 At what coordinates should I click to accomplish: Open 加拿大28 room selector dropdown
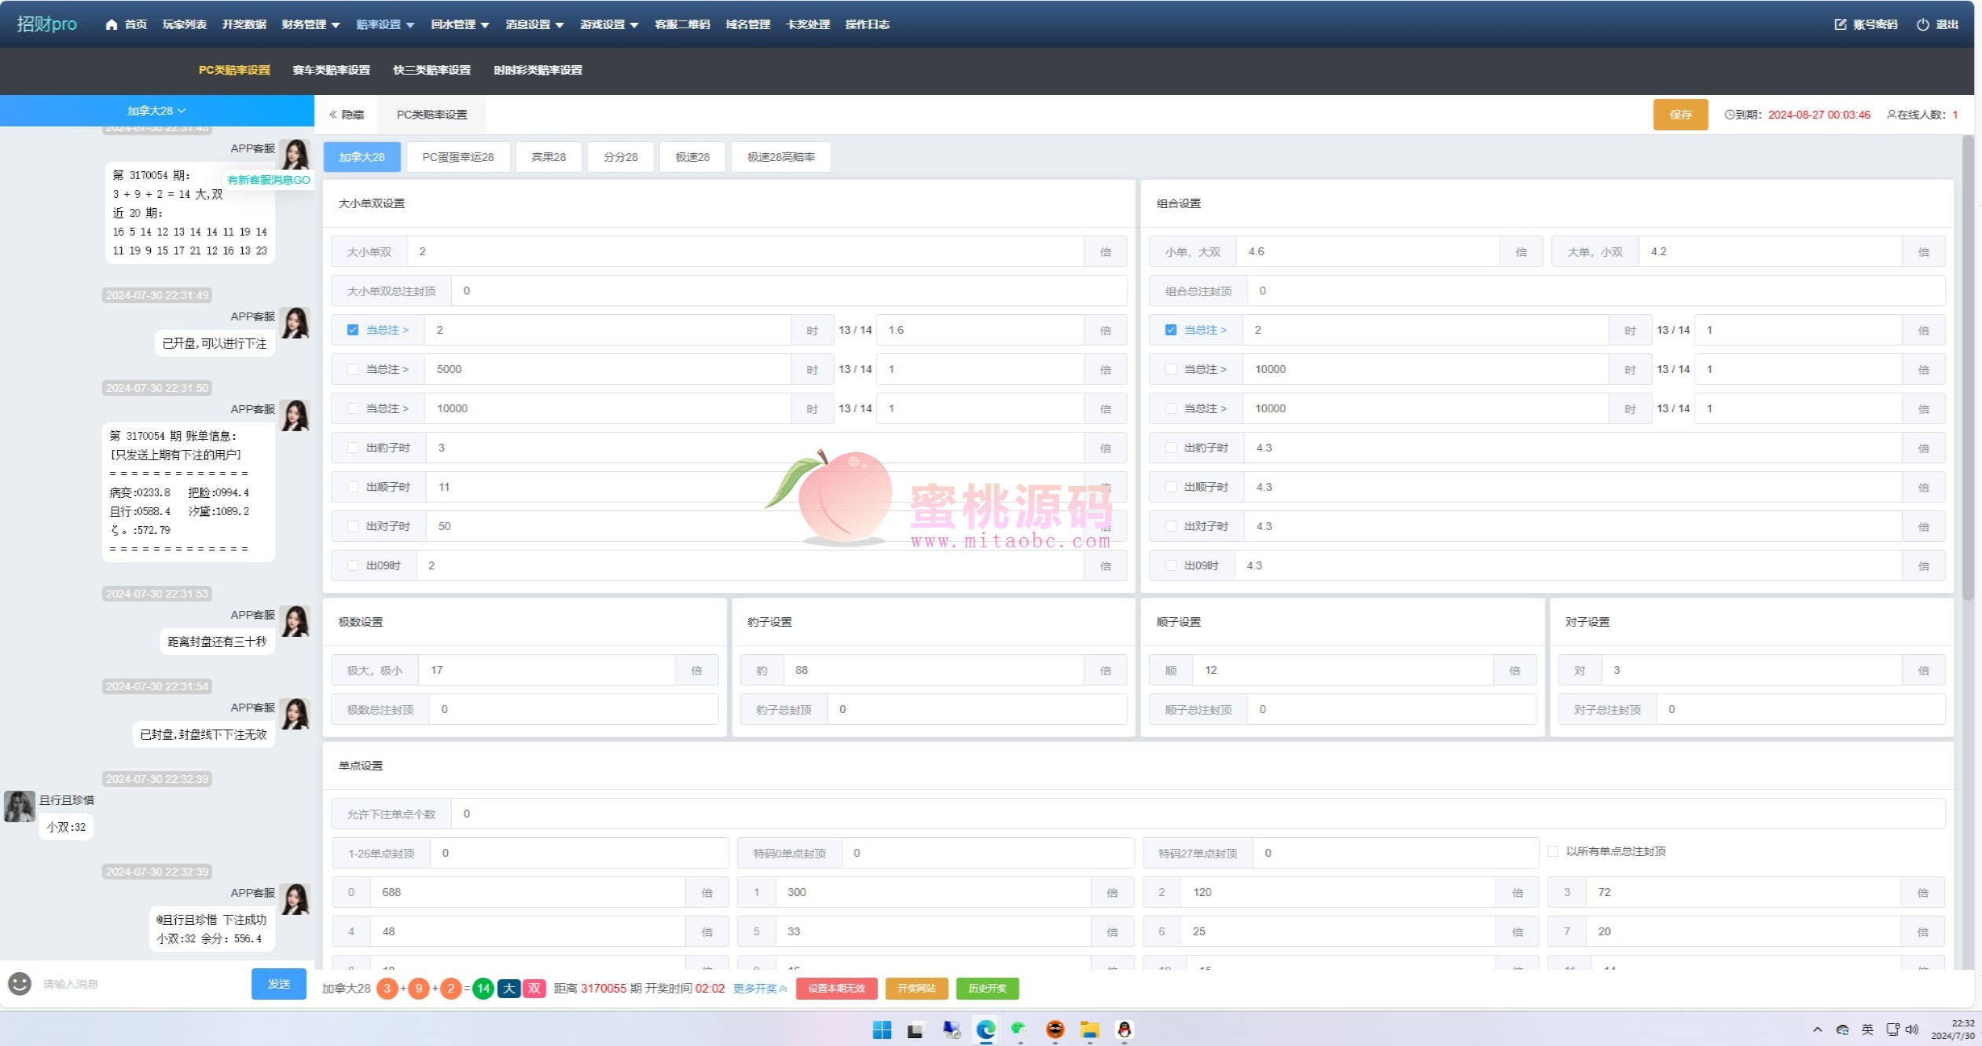click(156, 111)
